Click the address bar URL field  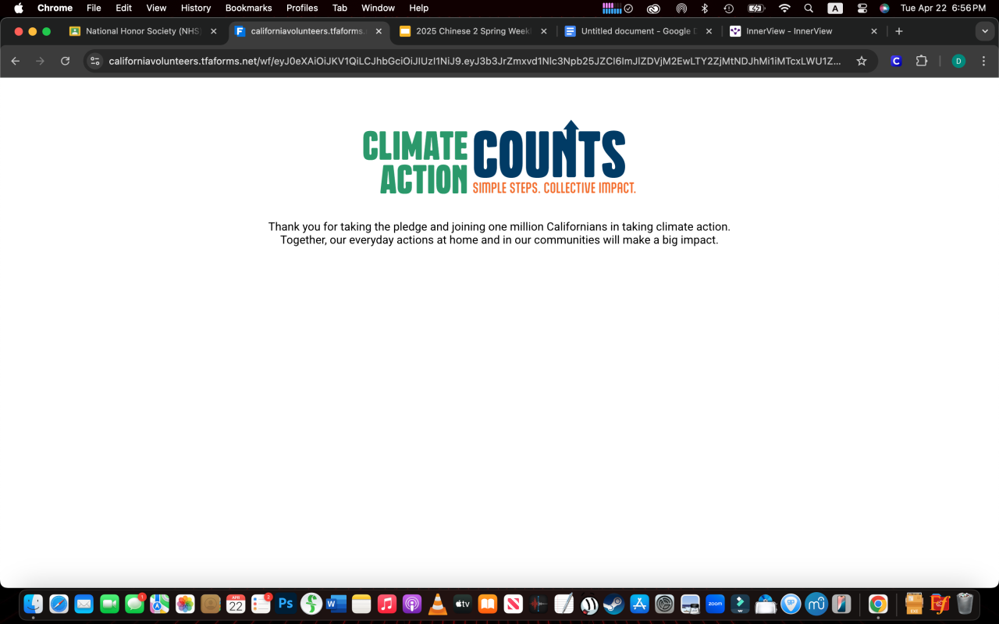pos(475,61)
